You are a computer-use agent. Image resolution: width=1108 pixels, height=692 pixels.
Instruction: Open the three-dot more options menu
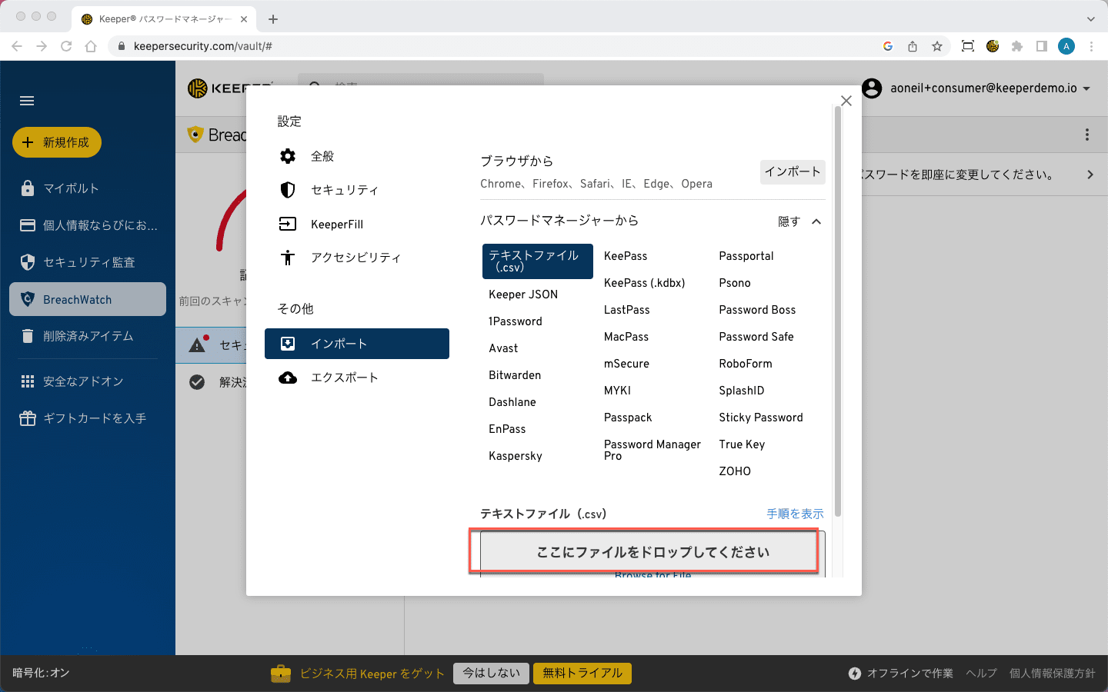[1086, 135]
